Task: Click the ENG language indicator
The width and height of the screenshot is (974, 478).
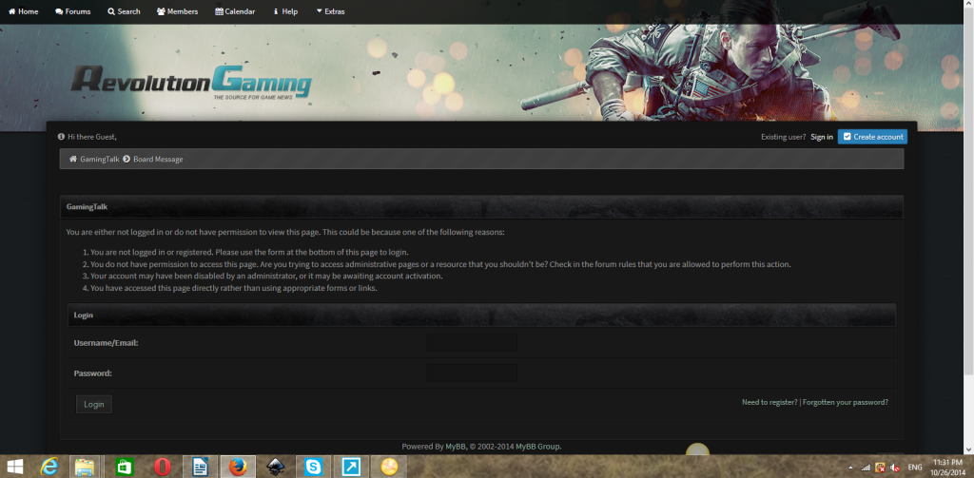Action: coord(915,467)
